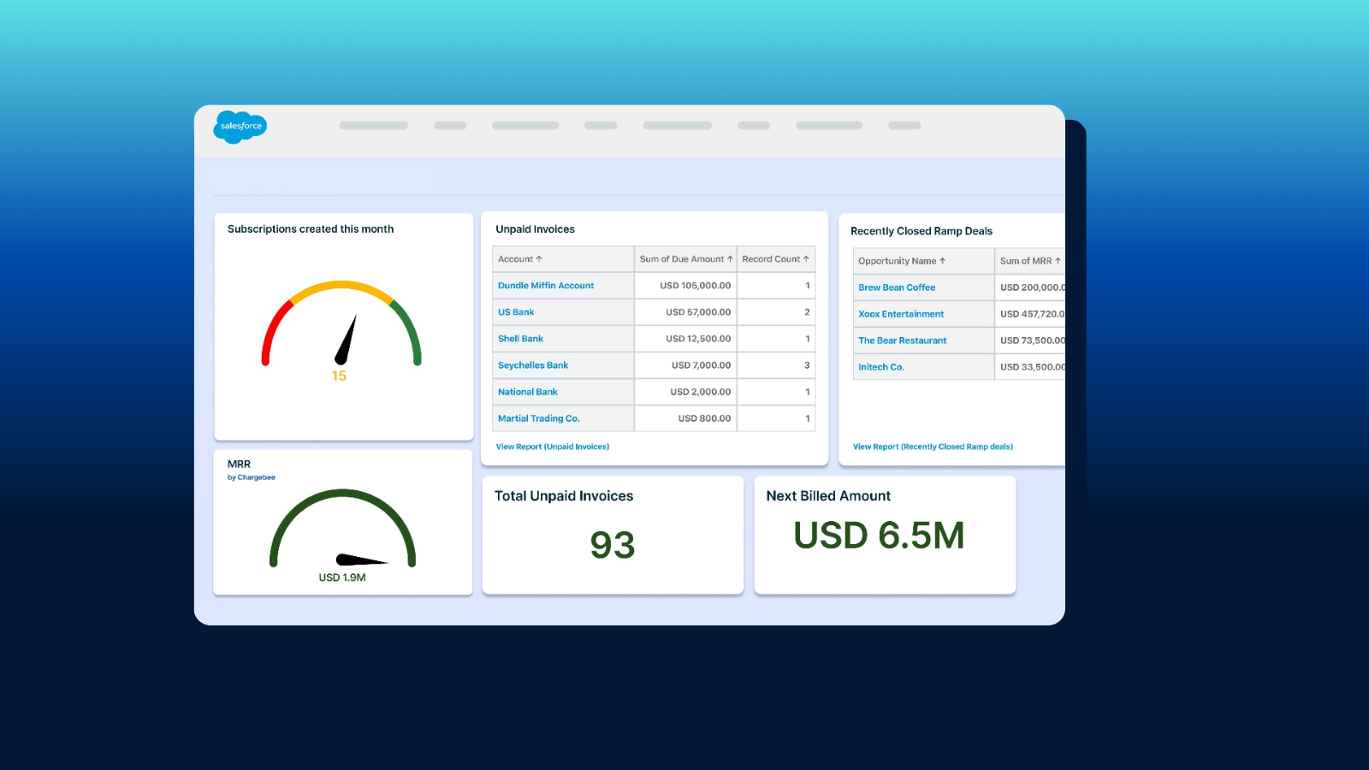Open the US Bank account
Image resolution: width=1369 pixels, height=770 pixels.
tap(516, 312)
